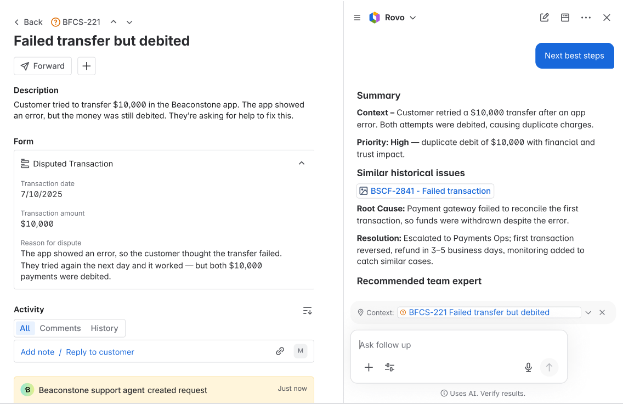The width and height of the screenshot is (623, 404).
Task: Click the copy link icon in activity
Action: [x=280, y=351]
